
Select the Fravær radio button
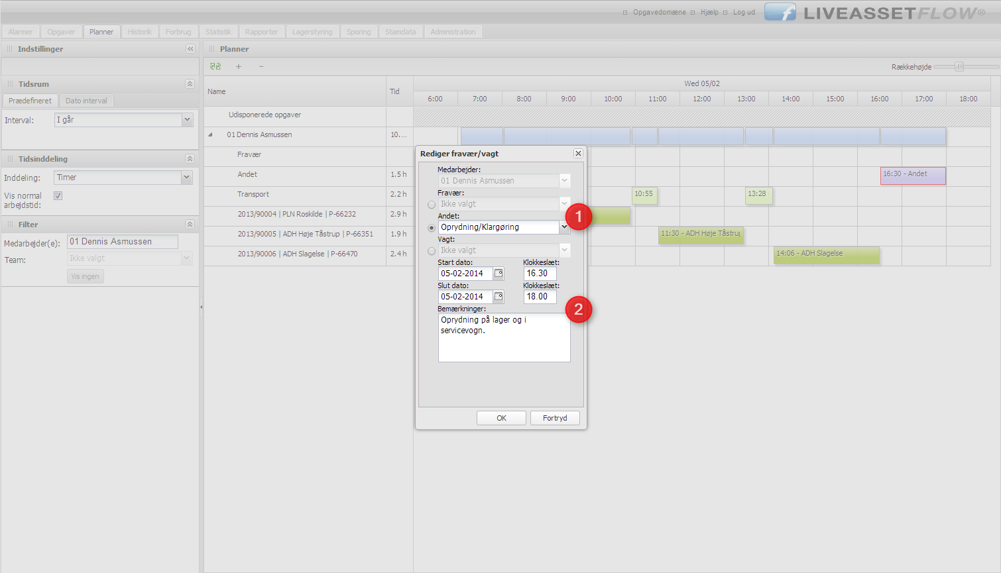[432, 205]
